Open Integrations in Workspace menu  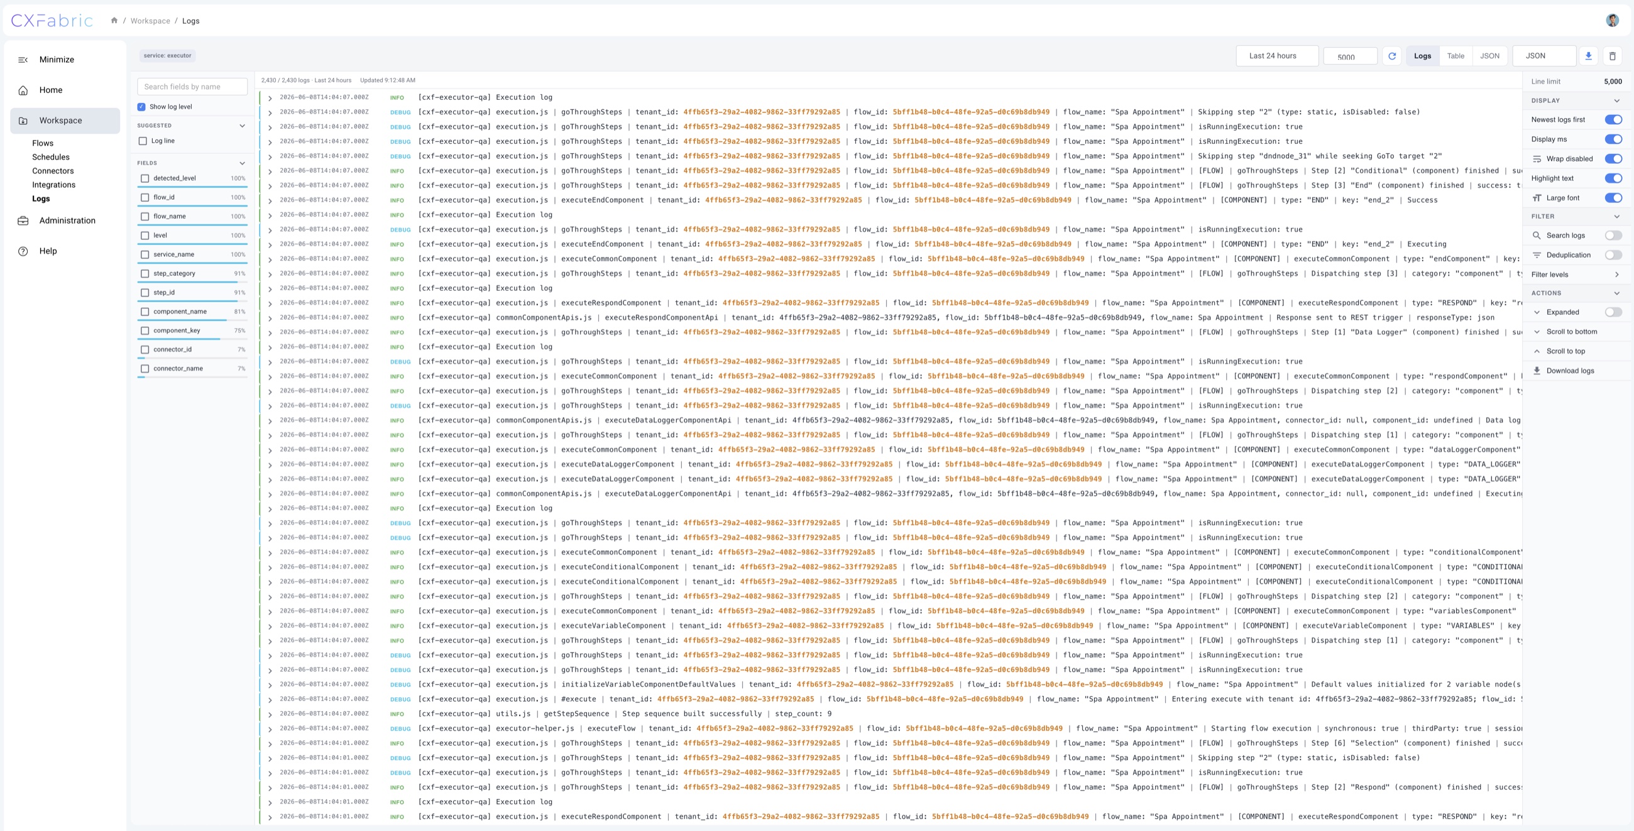coord(53,185)
